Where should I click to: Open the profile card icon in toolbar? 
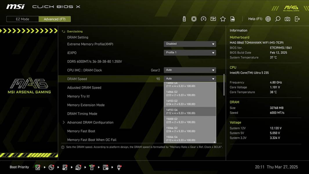(213, 19)
